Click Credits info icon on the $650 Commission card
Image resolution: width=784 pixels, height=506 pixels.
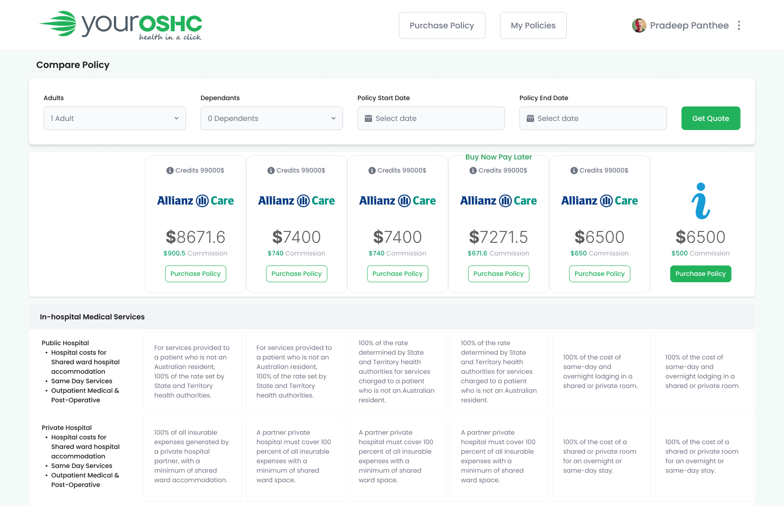(x=574, y=170)
